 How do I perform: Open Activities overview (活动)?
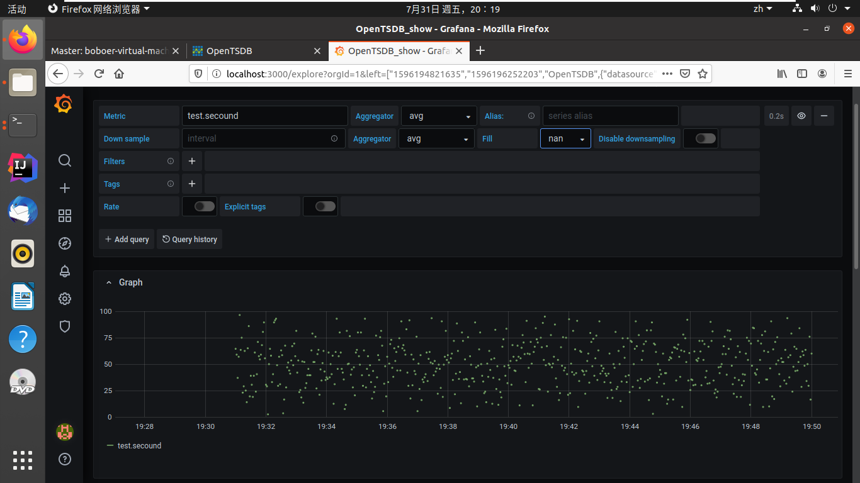point(17,9)
